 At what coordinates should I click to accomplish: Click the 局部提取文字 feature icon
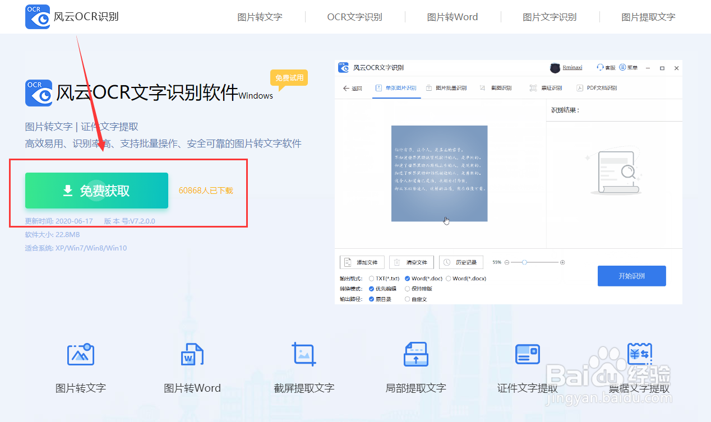(415, 354)
